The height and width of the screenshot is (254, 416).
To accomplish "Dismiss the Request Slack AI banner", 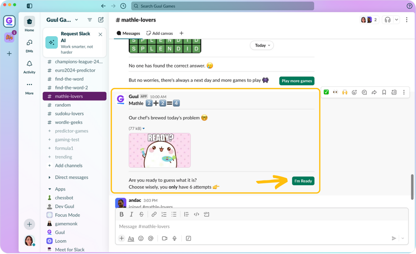I will 100,34.
